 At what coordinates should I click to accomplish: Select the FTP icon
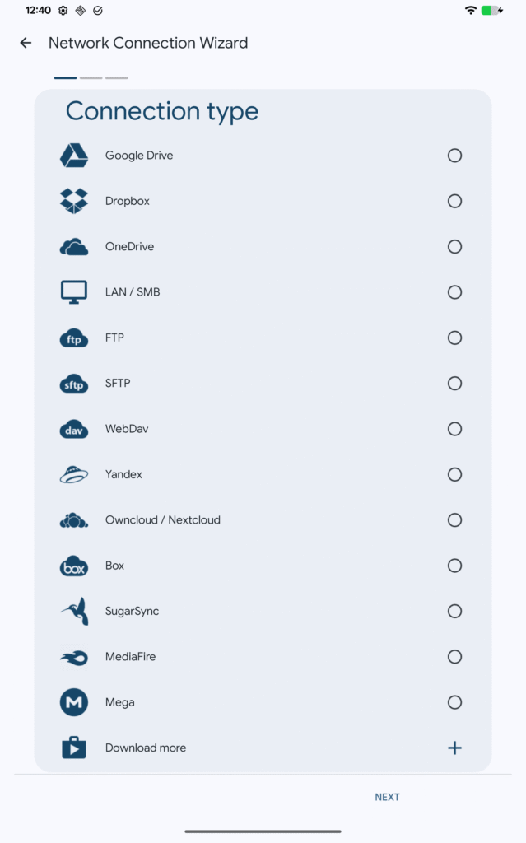[74, 338]
